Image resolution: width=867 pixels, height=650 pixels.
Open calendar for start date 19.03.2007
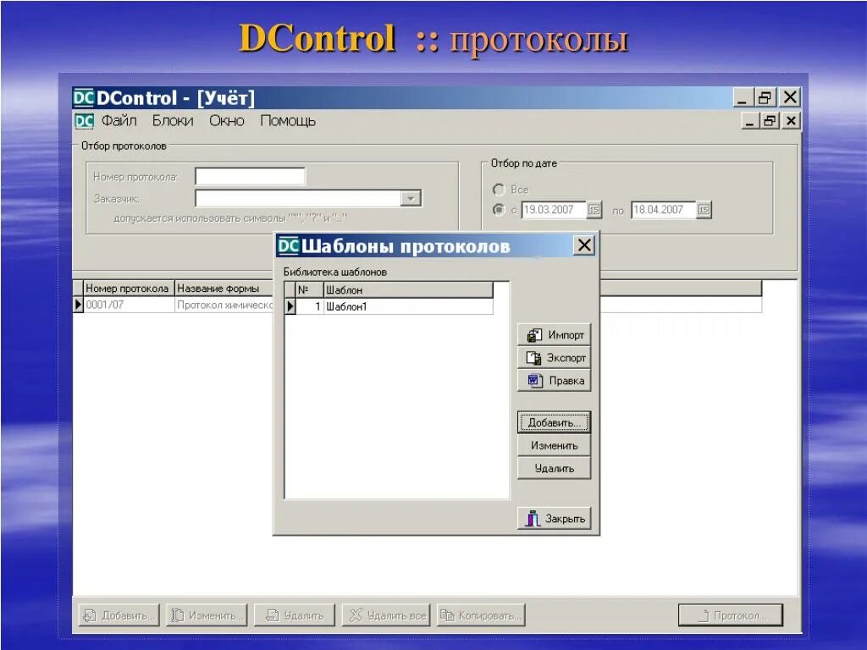(x=594, y=210)
